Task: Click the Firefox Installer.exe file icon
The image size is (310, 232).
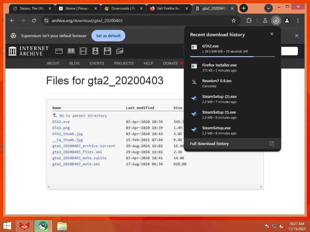Action: 194,66
